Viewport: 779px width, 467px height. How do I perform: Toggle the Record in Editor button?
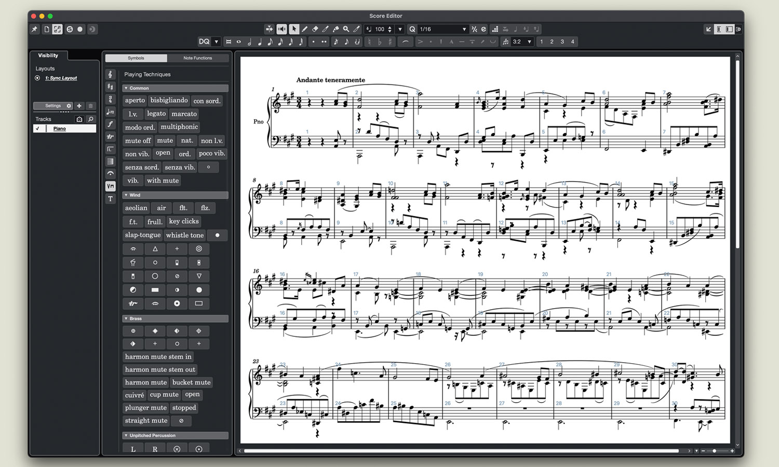80,29
